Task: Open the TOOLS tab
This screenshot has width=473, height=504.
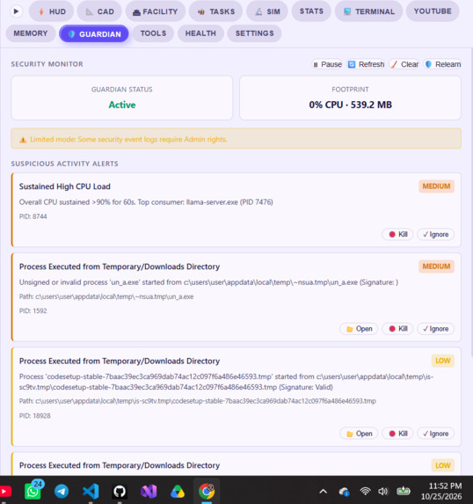Action: pos(153,33)
